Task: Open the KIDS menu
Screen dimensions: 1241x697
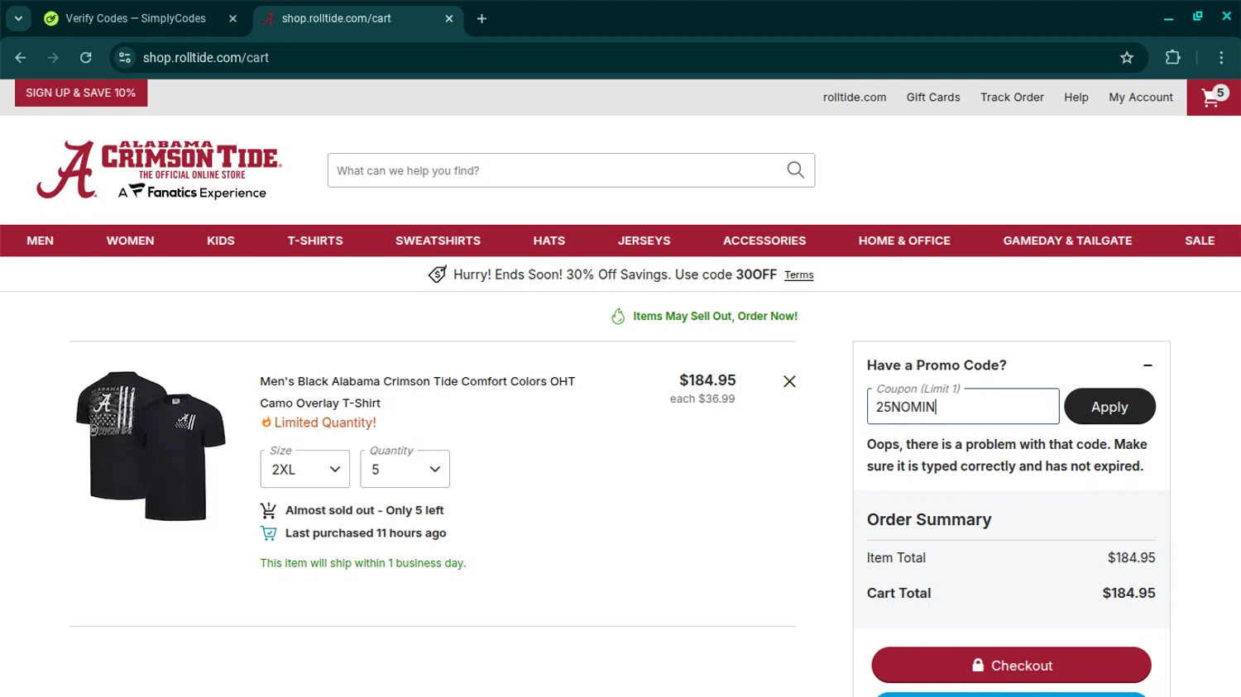Action: pos(221,241)
